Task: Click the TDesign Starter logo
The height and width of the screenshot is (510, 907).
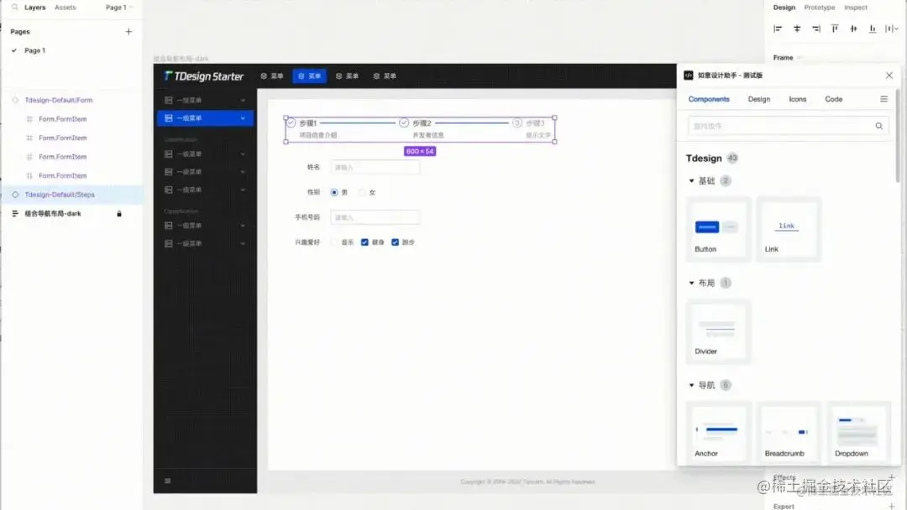Action: 203,76
